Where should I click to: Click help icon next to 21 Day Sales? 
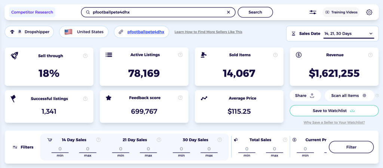point(159,140)
